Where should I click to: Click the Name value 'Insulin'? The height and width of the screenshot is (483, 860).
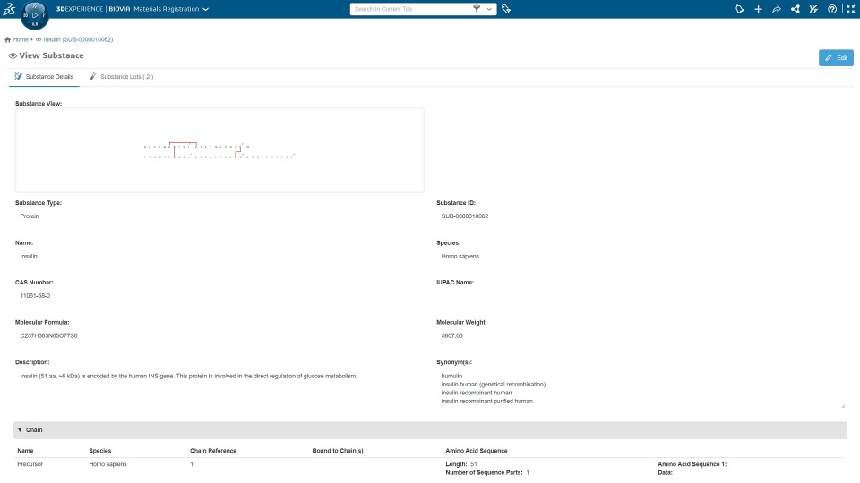[x=29, y=257]
